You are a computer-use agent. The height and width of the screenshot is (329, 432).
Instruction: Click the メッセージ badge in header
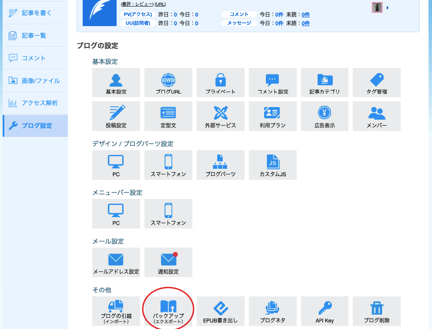pos(239,23)
